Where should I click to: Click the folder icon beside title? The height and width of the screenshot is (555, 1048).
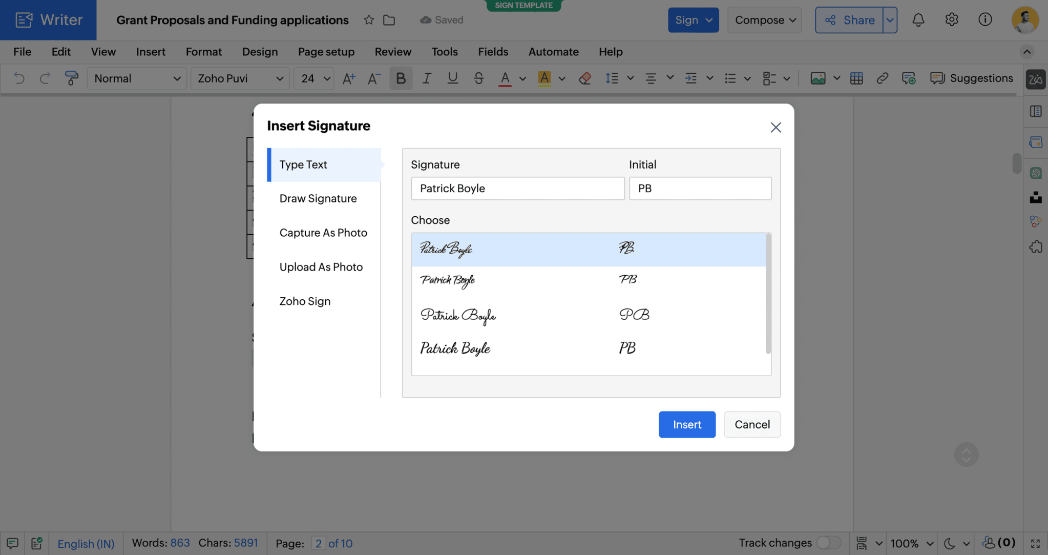click(x=389, y=20)
